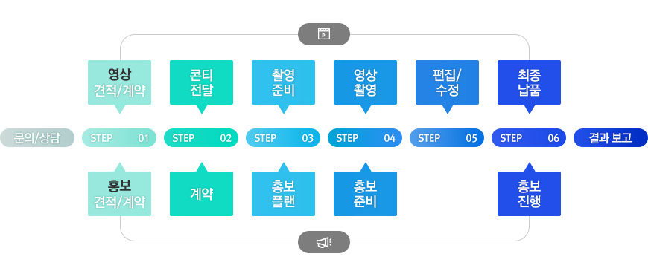Select the 홍보 진행 box
The image size is (648, 277).
[529, 194]
